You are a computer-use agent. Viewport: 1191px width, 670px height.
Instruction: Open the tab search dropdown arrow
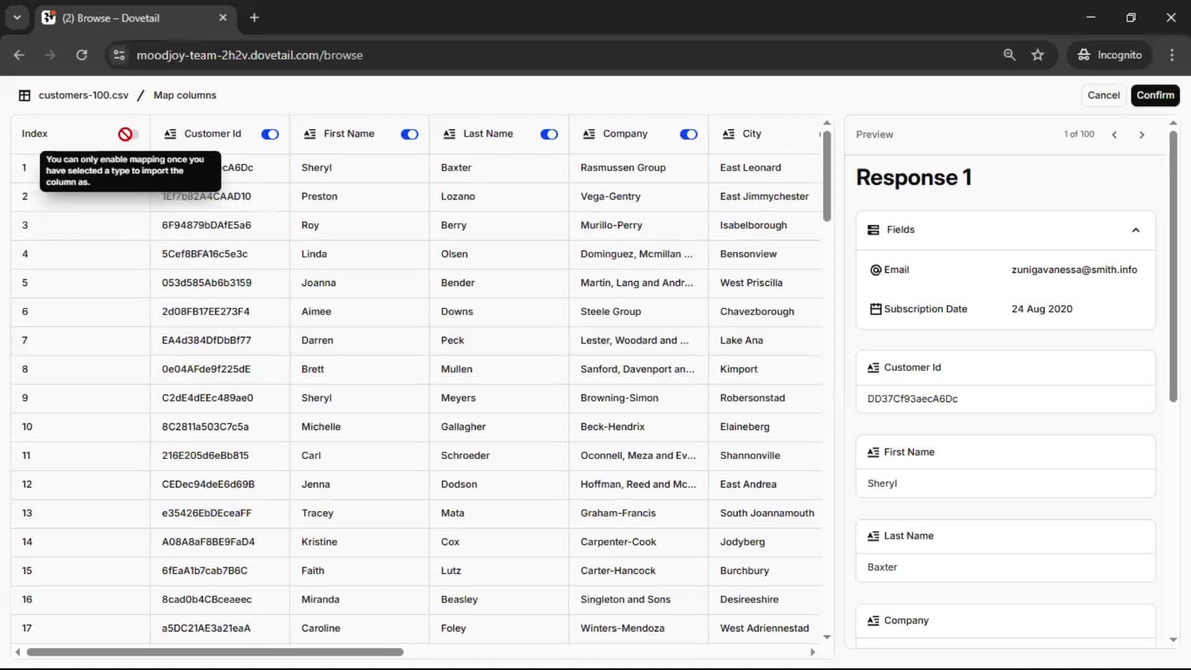tap(17, 17)
